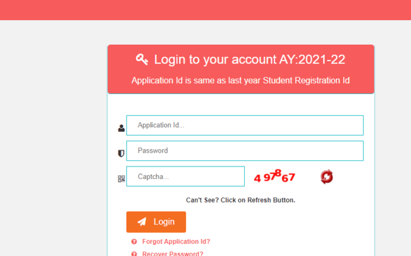411x256 pixels.
Task: Click the red captcha code image
Action: pos(274,177)
